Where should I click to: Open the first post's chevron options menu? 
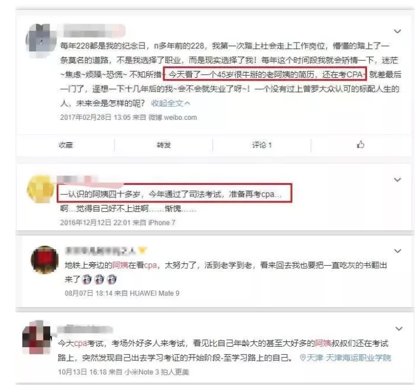pyautogui.click(x=398, y=31)
